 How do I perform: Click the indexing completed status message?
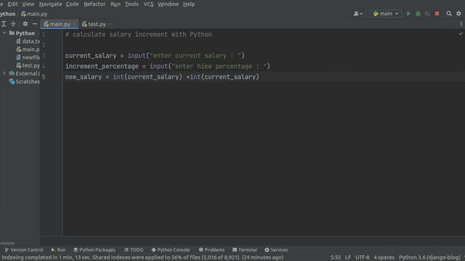coord(142,257)
